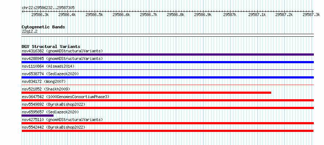Open nsv6595657 Sedlazeck2020 variant label
This screenshot has height=145, width=324.
tap(50, 112)
